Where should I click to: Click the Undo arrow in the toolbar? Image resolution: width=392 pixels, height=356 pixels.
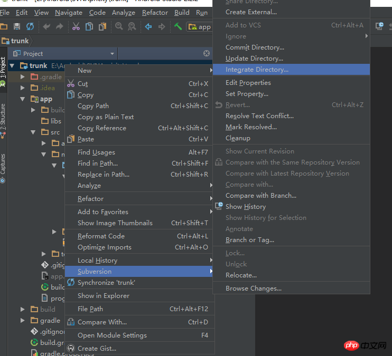coord(46,26)
